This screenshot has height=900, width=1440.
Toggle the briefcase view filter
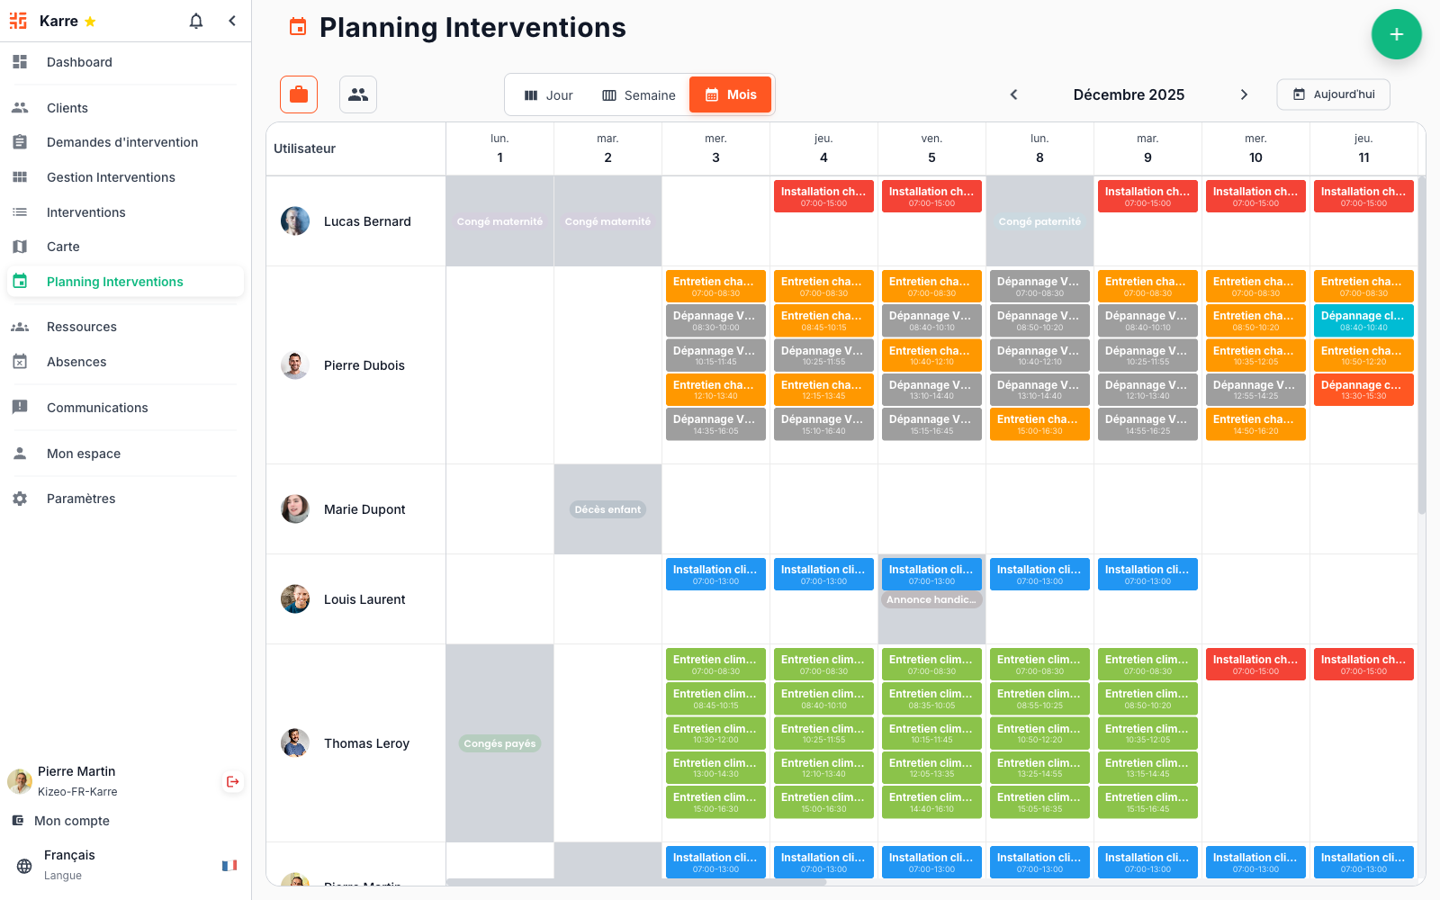(x=298, y=94)
